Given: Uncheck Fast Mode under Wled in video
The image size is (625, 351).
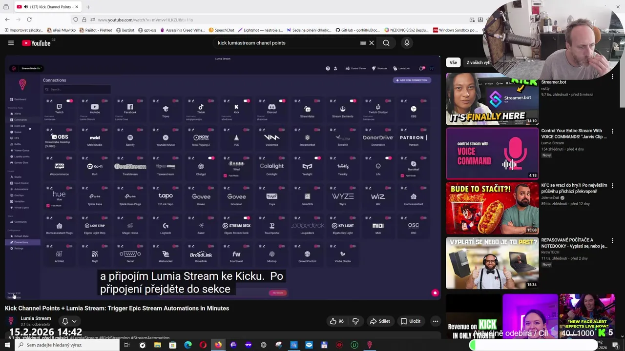Looking at the screenshot, I should click(x=225, y=175).
